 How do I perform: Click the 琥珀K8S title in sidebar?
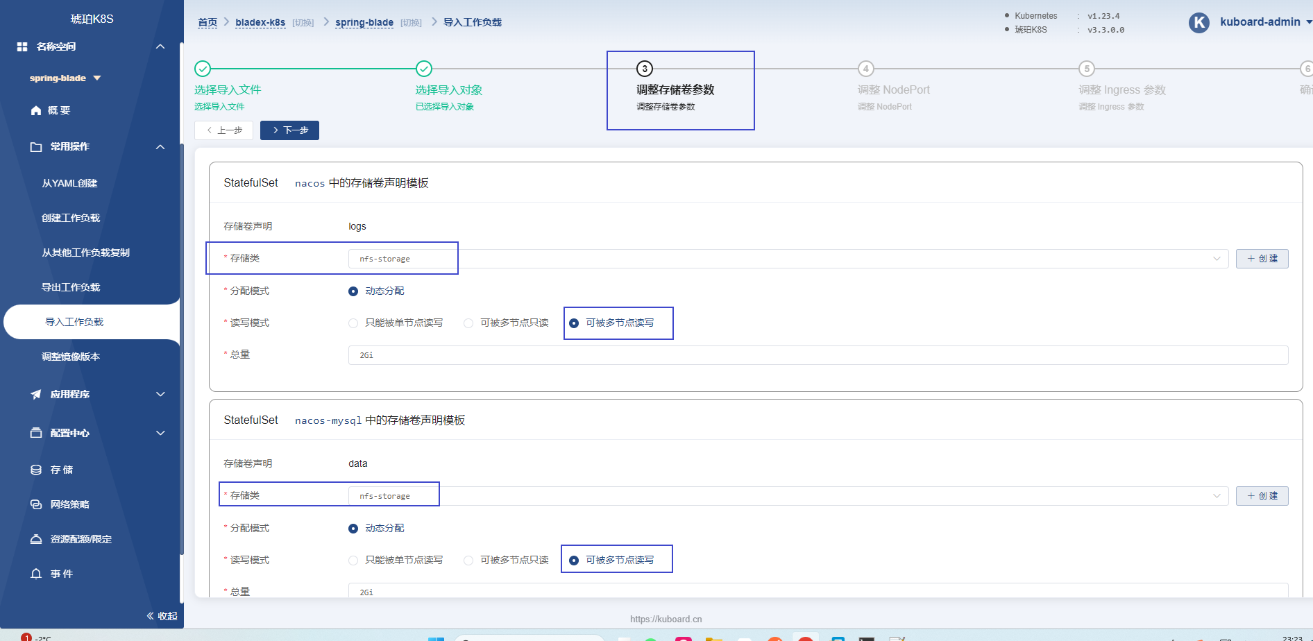point(92,19)
